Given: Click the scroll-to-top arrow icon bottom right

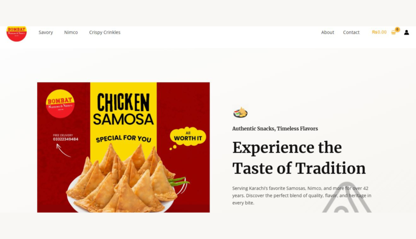Looking at the screenshot, I should pyautogui.click(x=347, y=197).
